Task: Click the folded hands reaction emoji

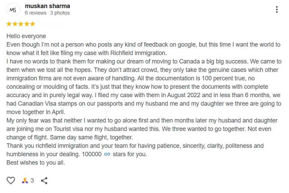Action: pos(25,180)
